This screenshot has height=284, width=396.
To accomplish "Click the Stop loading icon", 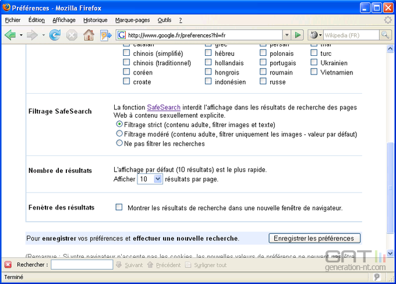I will (72, 35).
